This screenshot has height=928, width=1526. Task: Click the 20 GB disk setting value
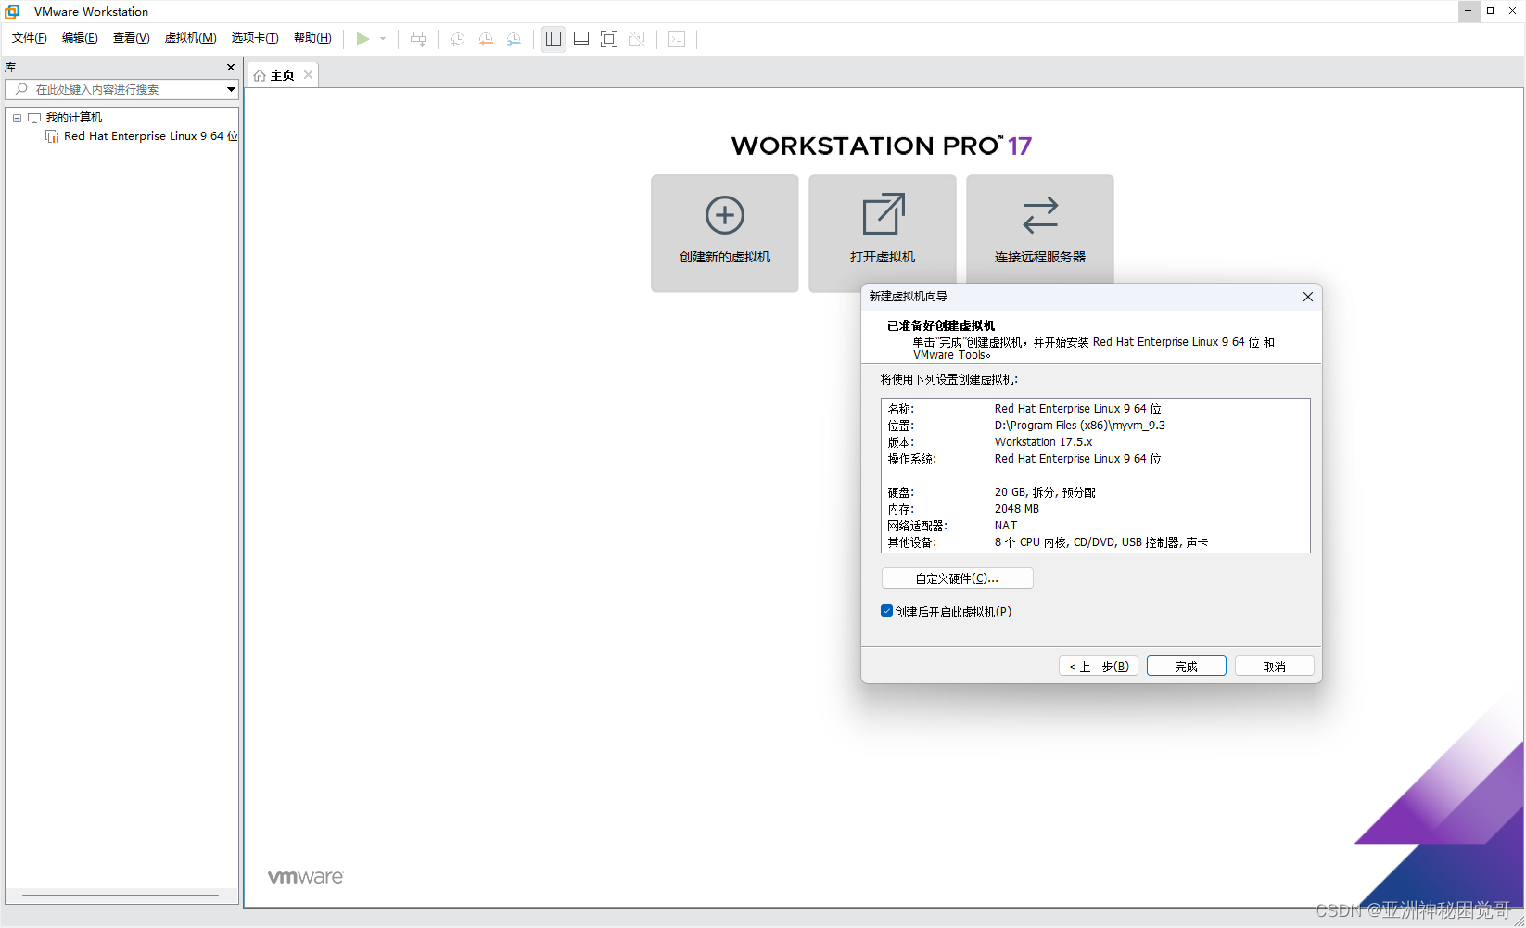pyautogui.click(x=1045, y=492)
